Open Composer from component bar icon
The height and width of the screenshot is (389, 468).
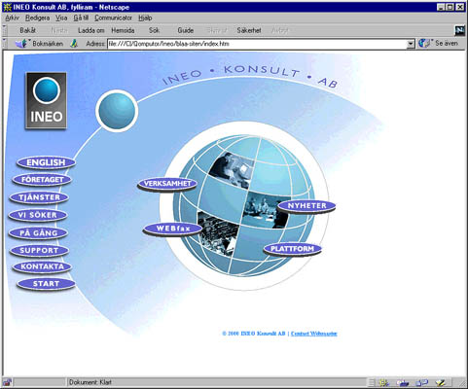click(441, 383)
